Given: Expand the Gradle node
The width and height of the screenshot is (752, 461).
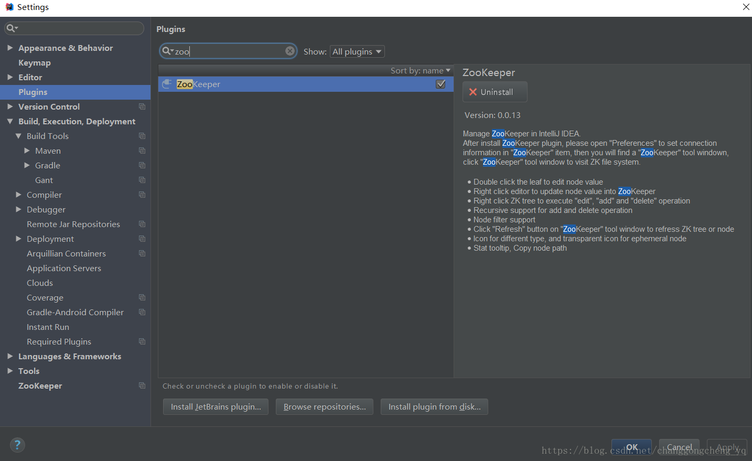Looking at the screenshot, I should coord(27,165).
